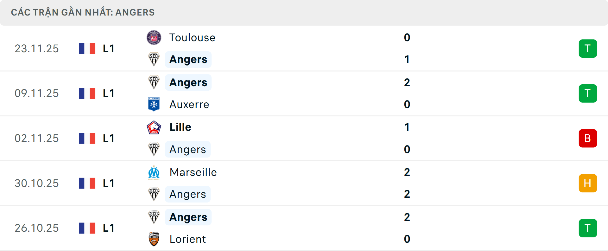This screenshot has width=608, height=251.
Task: Click the Lille LOSC crest icon
Action: (154, 127)
